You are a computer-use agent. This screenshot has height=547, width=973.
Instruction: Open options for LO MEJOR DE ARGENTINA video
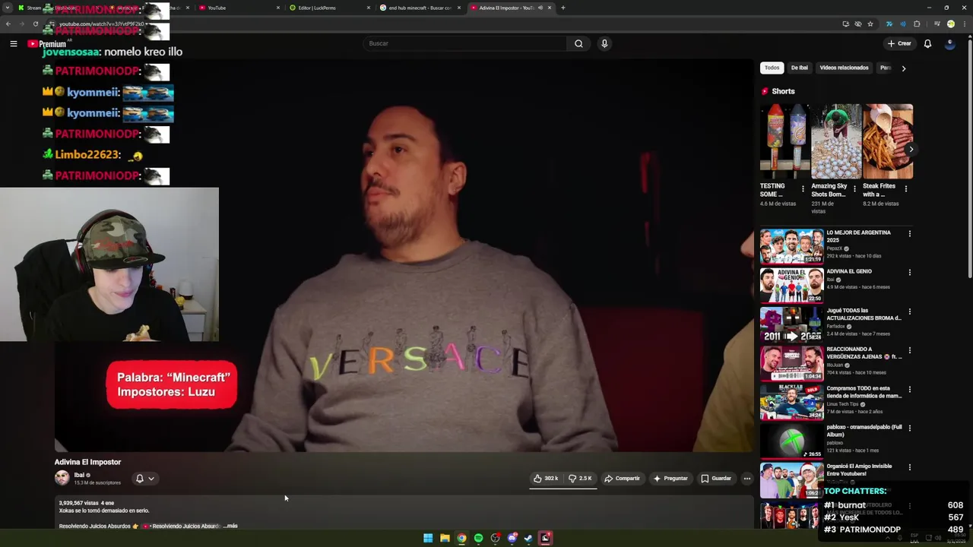[x=909, y=234]
